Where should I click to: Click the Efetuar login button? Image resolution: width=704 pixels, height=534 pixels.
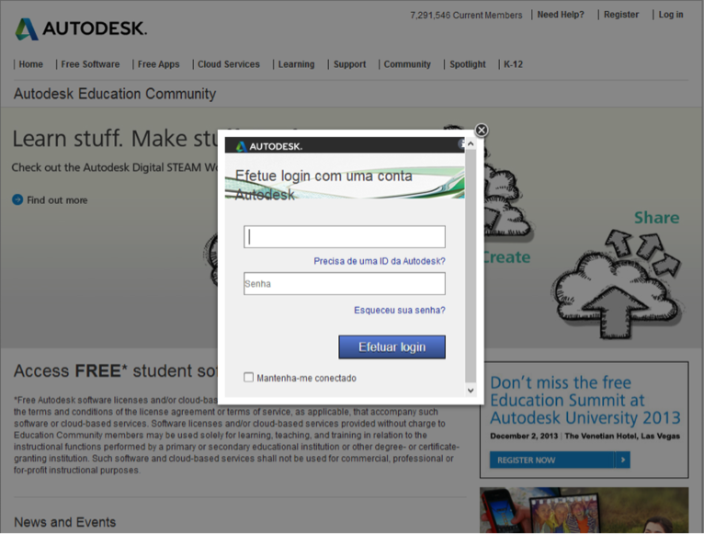(x=392, y=347)
